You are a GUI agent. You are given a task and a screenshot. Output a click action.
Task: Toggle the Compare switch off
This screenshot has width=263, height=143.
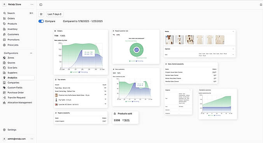[x=41, y=21]
